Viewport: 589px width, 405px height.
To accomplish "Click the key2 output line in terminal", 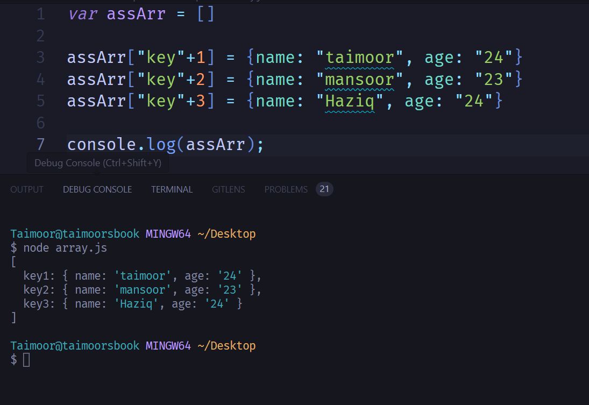I will [x=142, y=290].
